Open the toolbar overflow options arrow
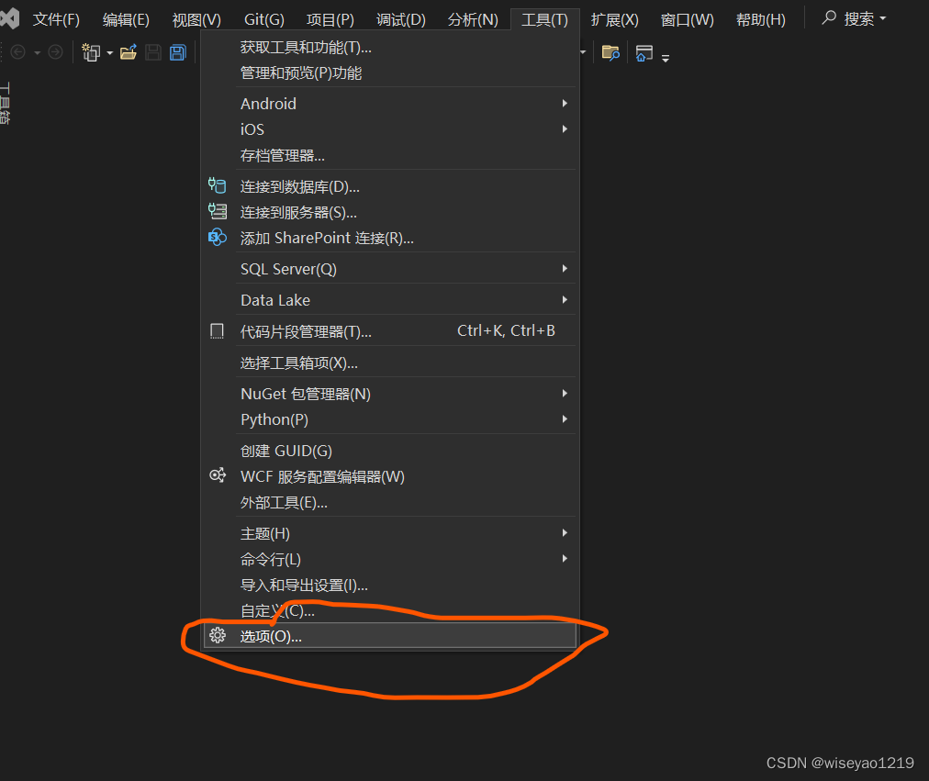 point(666,58)
